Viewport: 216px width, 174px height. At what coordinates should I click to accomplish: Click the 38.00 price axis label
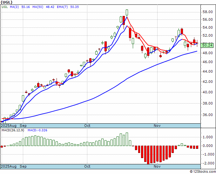(x=208, y=103)
